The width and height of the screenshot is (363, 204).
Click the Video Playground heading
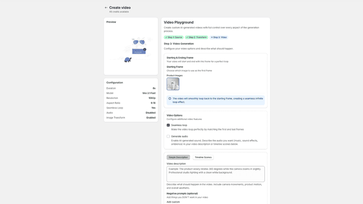179,22
